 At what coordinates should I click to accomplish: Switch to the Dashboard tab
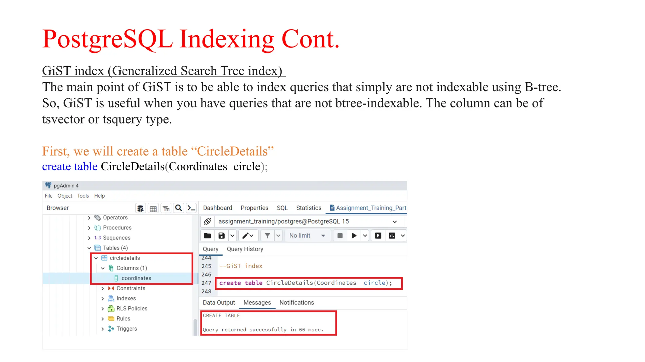(218, 208)
